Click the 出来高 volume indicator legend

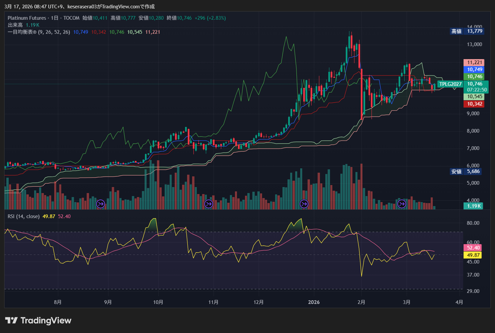click(24, 25)
